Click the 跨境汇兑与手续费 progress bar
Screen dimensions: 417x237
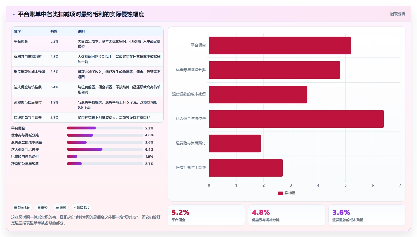[105, 164]
